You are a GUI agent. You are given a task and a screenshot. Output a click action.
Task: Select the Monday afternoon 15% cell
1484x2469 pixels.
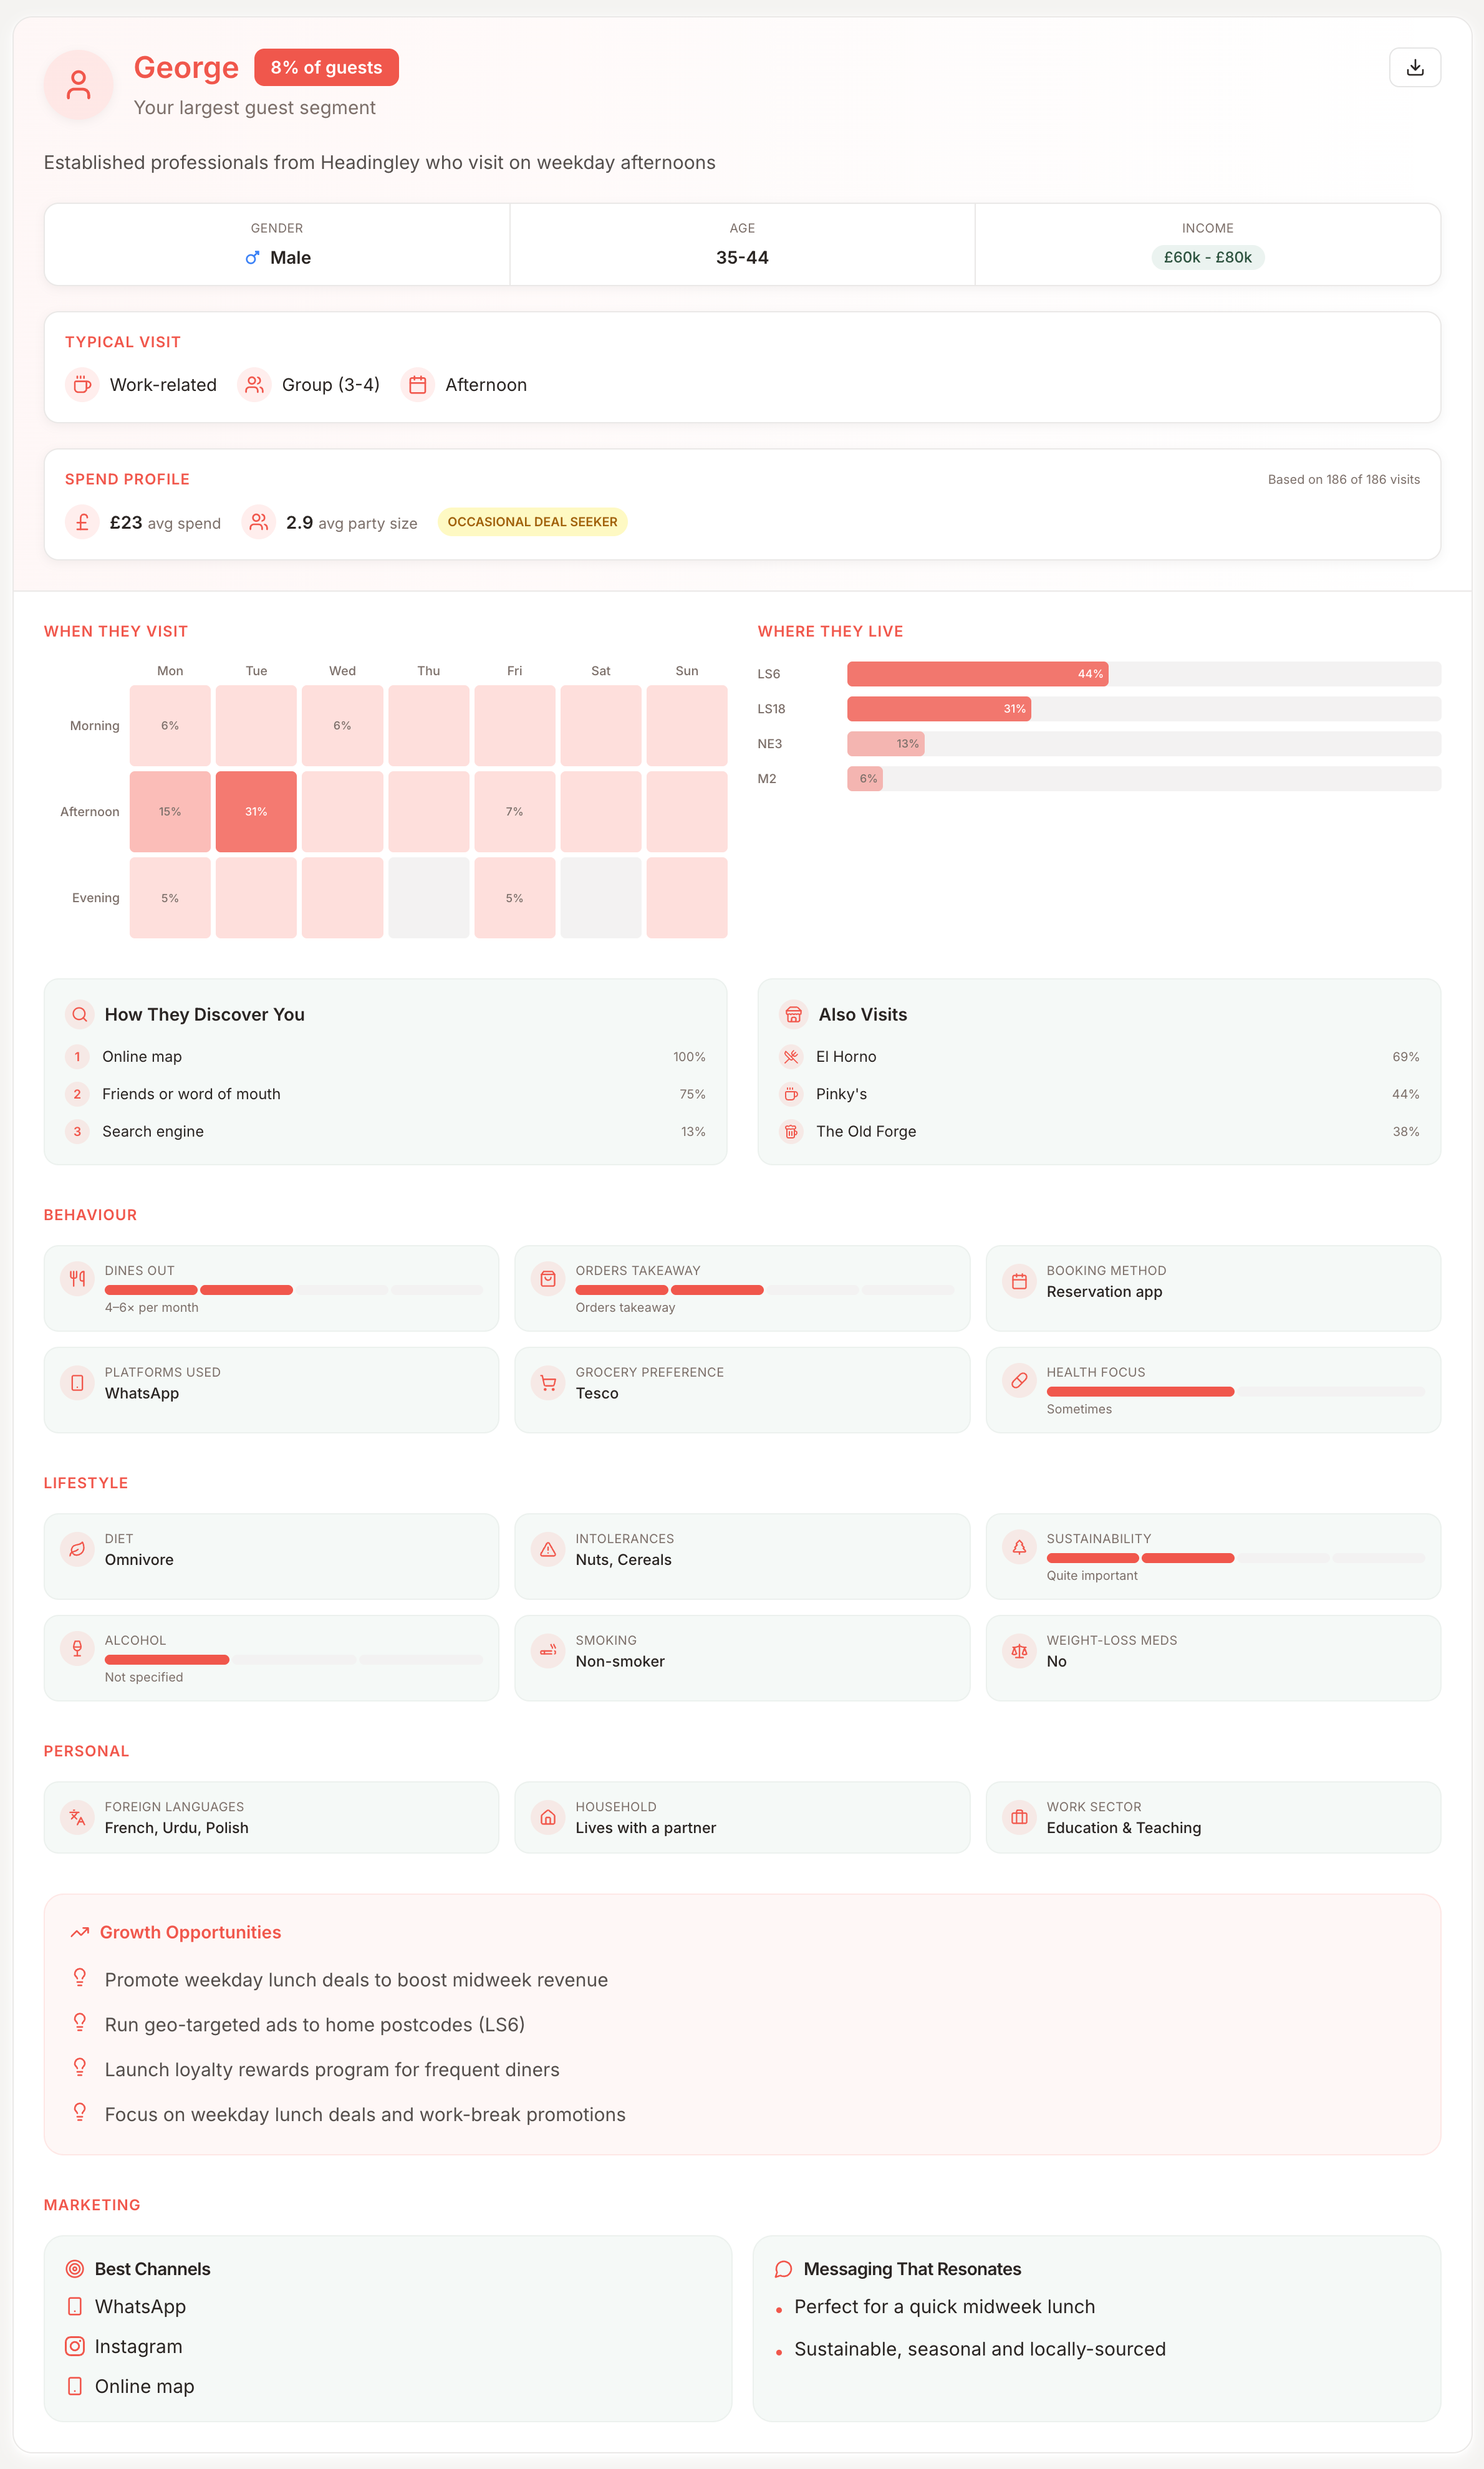point(170,811)
